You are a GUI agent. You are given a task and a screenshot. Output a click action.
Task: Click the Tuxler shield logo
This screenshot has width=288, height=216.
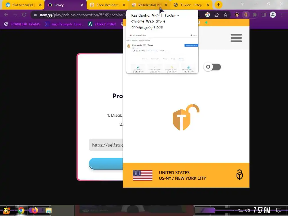pos(186,117)
